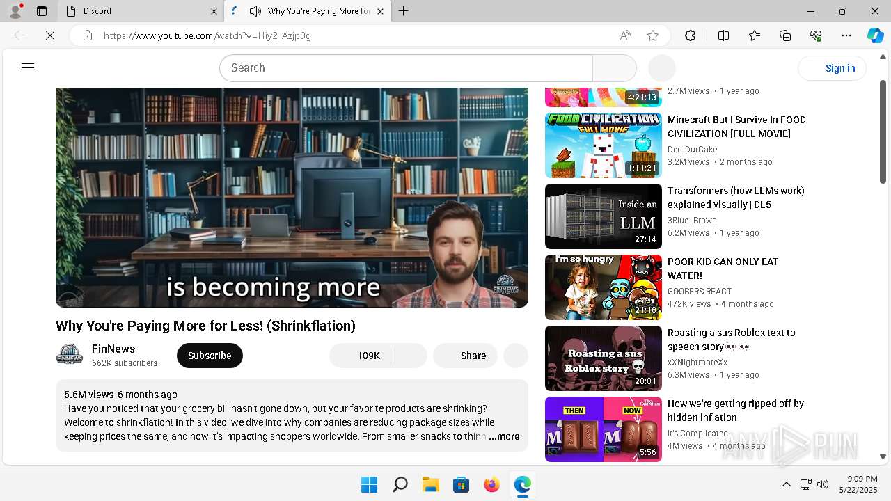Toggle Edge split screen view
The height and width of the screenshot is (501, 891).
(723, 35)
